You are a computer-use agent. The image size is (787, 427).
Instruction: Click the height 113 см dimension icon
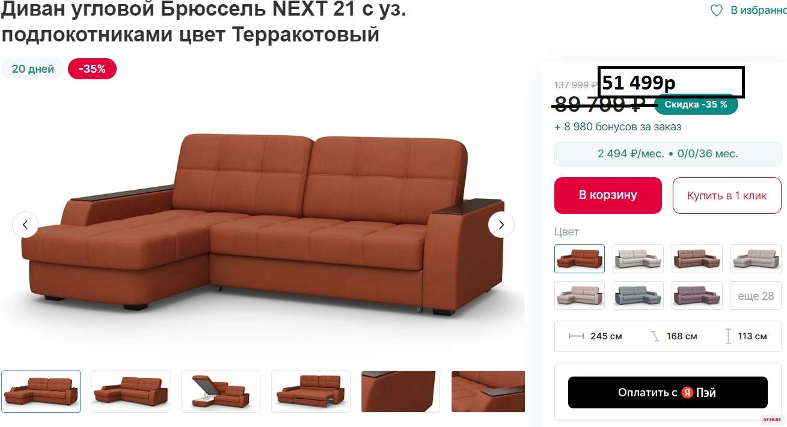point(728,336)
